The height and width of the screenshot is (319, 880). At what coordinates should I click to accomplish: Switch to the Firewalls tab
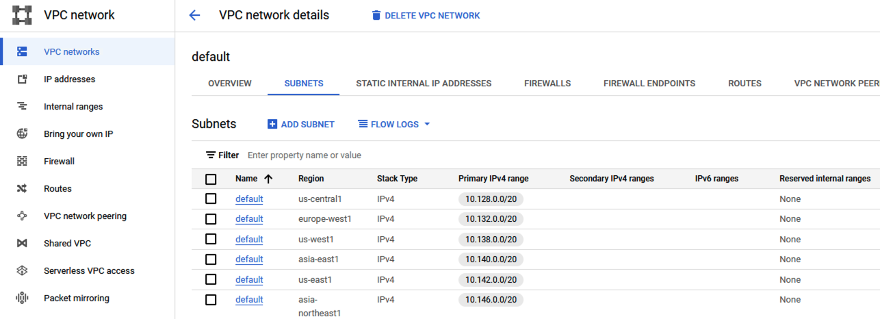click(547, 84)
